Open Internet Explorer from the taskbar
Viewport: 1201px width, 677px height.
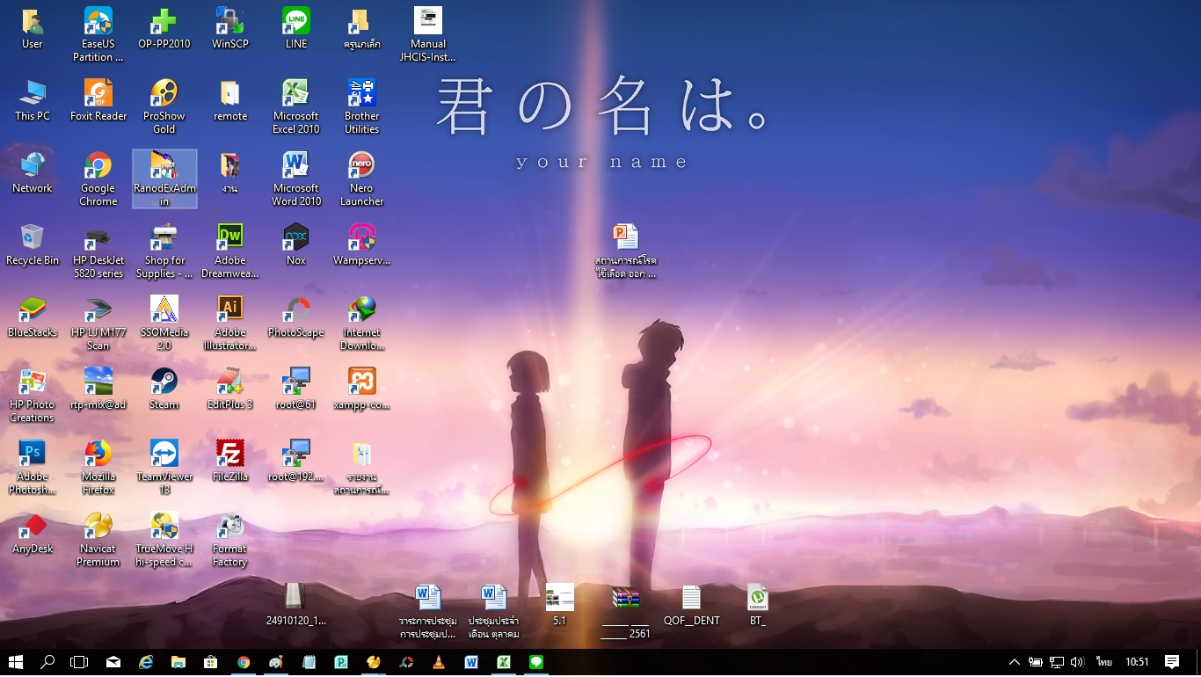(146, 662)
